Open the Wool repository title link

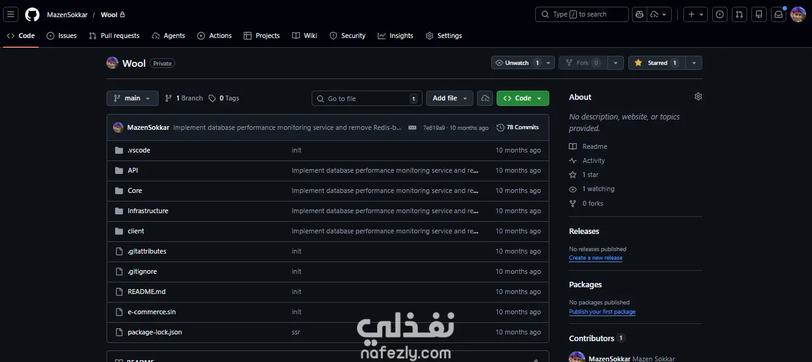134,63
